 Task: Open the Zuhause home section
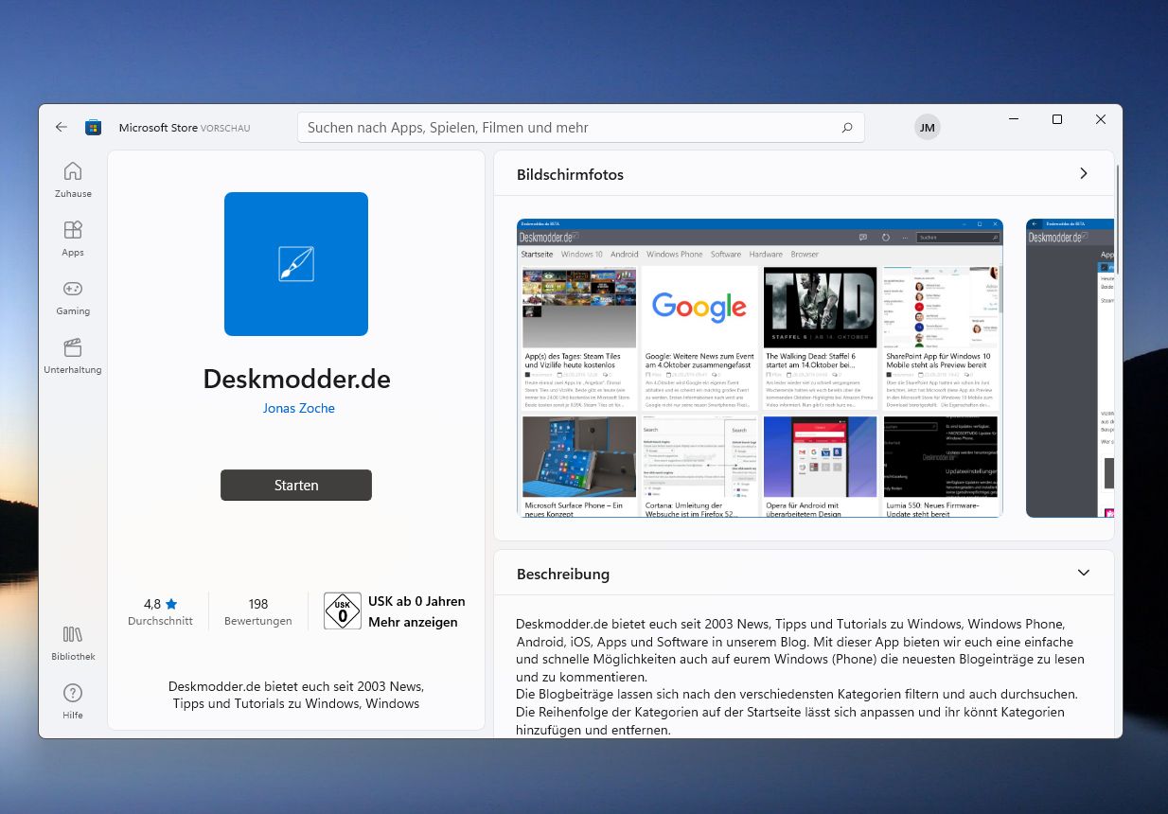click(73, 180)
